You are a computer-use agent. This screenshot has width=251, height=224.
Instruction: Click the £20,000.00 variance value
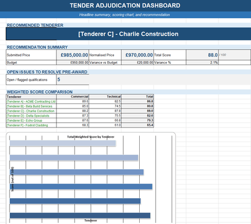(137, 62)
